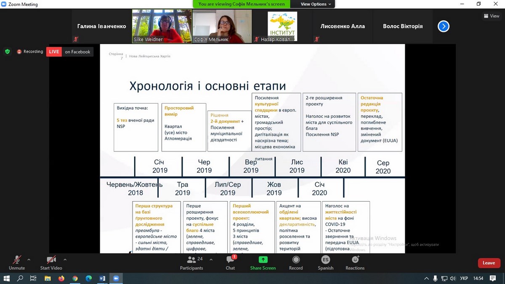Toggle Start Video camera button

[51, 260]
